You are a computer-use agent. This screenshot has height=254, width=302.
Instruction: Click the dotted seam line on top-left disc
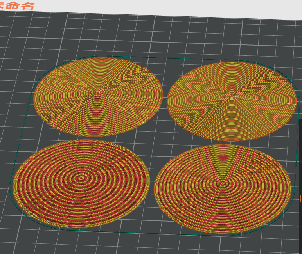[x=121, y=108]
